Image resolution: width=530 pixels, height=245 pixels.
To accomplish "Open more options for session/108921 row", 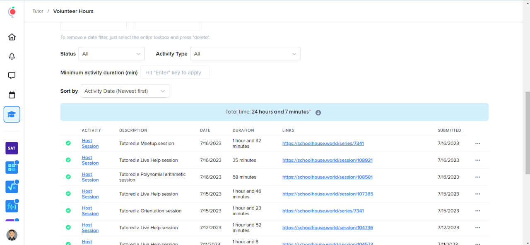I will pos(478,160).
